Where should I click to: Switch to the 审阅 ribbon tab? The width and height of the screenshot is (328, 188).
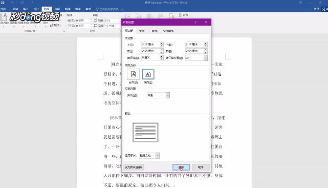(78, 9)
